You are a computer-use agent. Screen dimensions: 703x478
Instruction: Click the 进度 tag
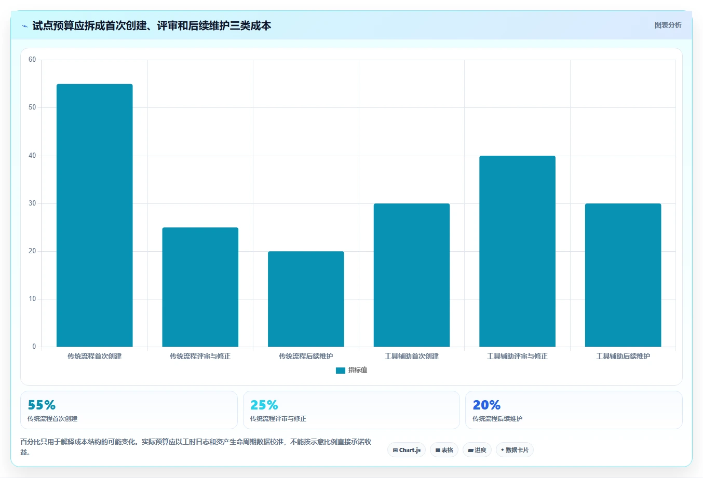tap(477, 450)
